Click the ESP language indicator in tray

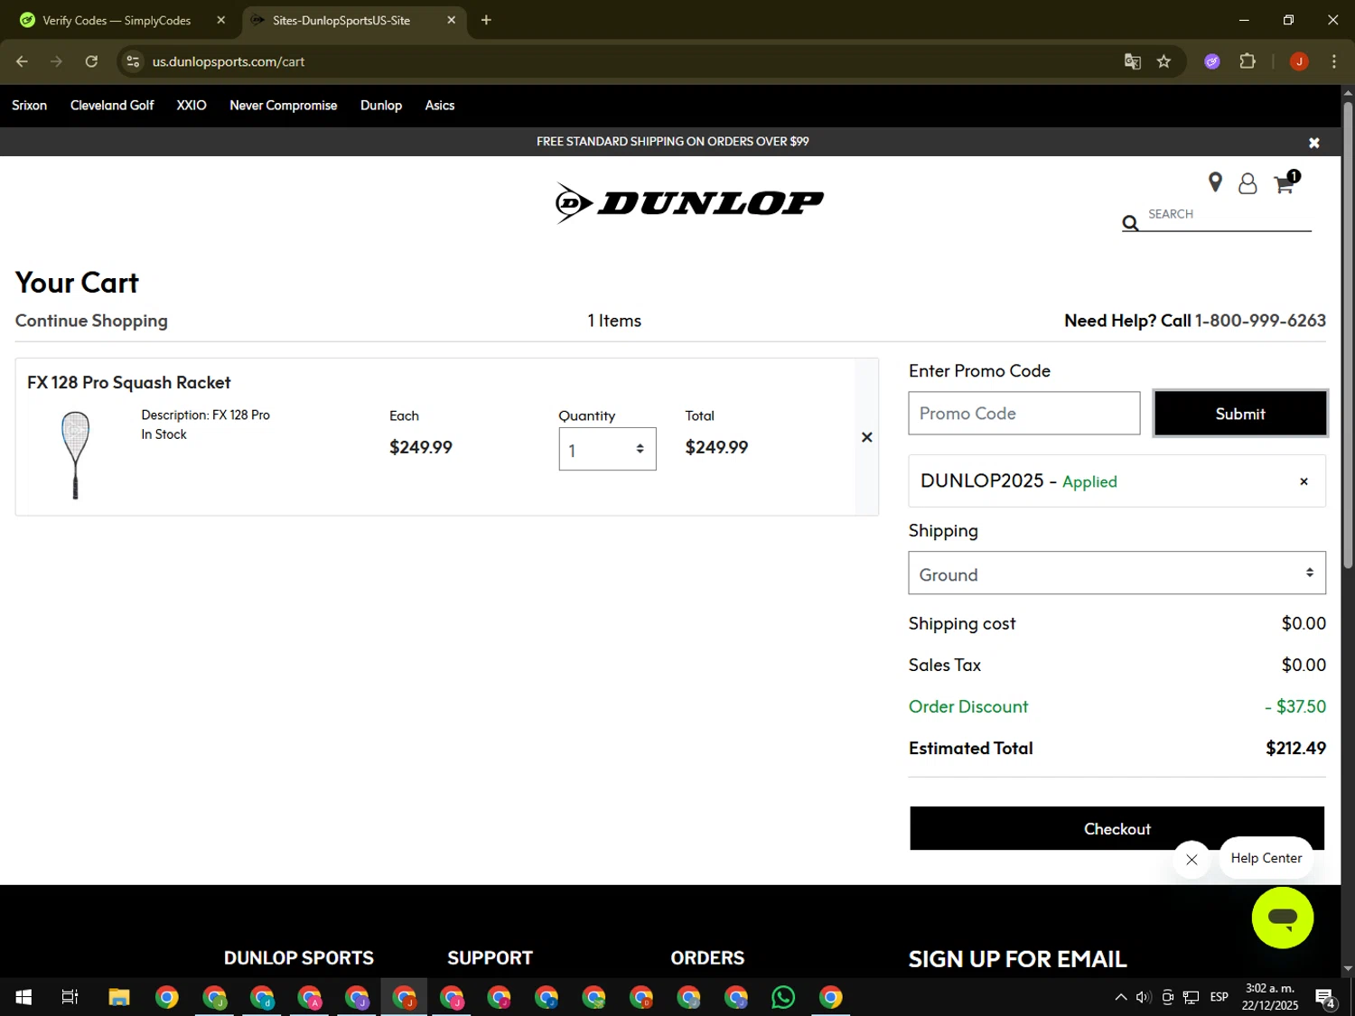[x=1219, y=997]
